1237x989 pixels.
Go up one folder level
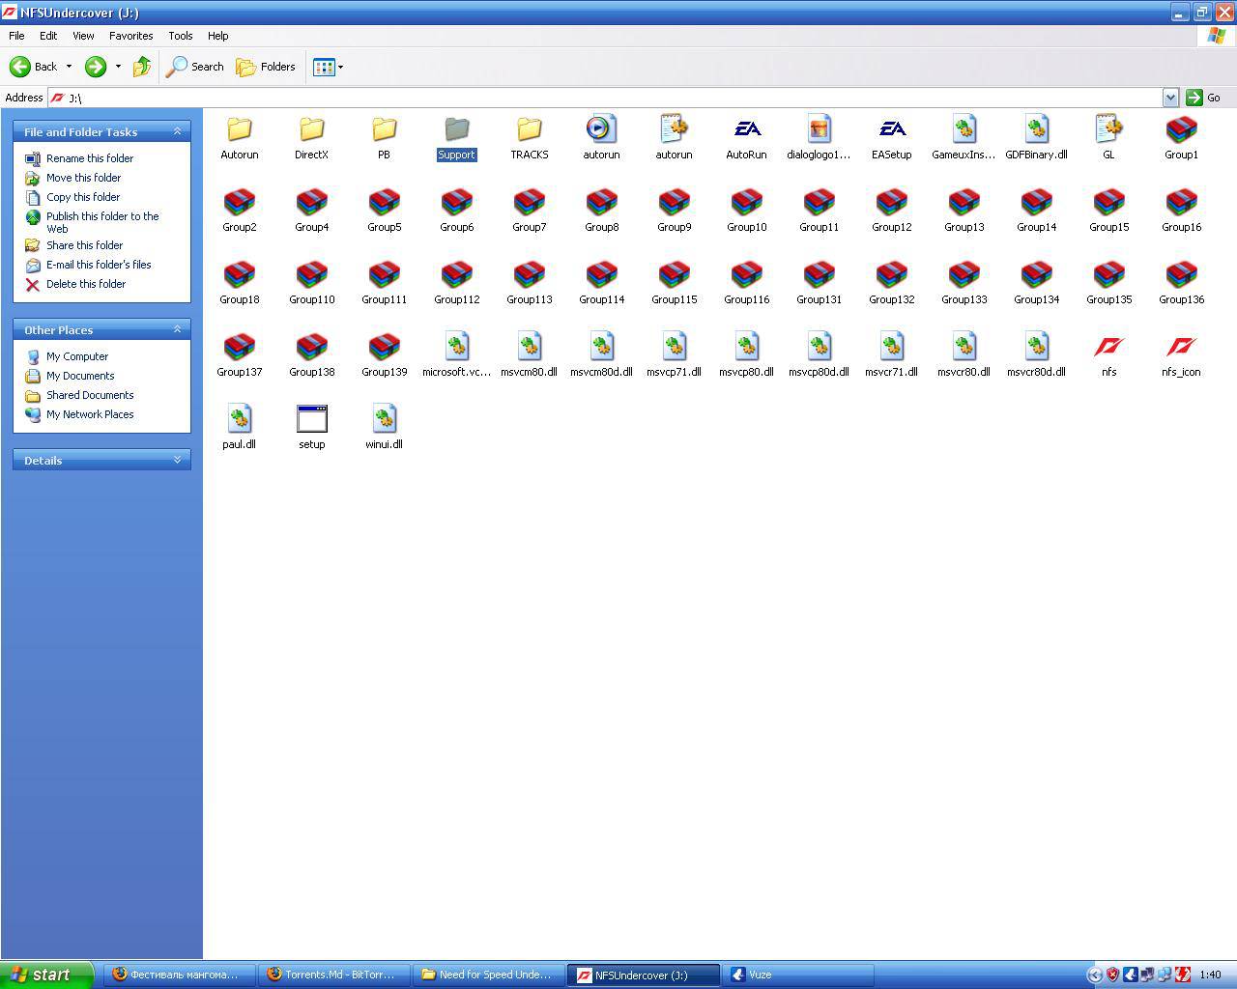click(x=142, y=67)
